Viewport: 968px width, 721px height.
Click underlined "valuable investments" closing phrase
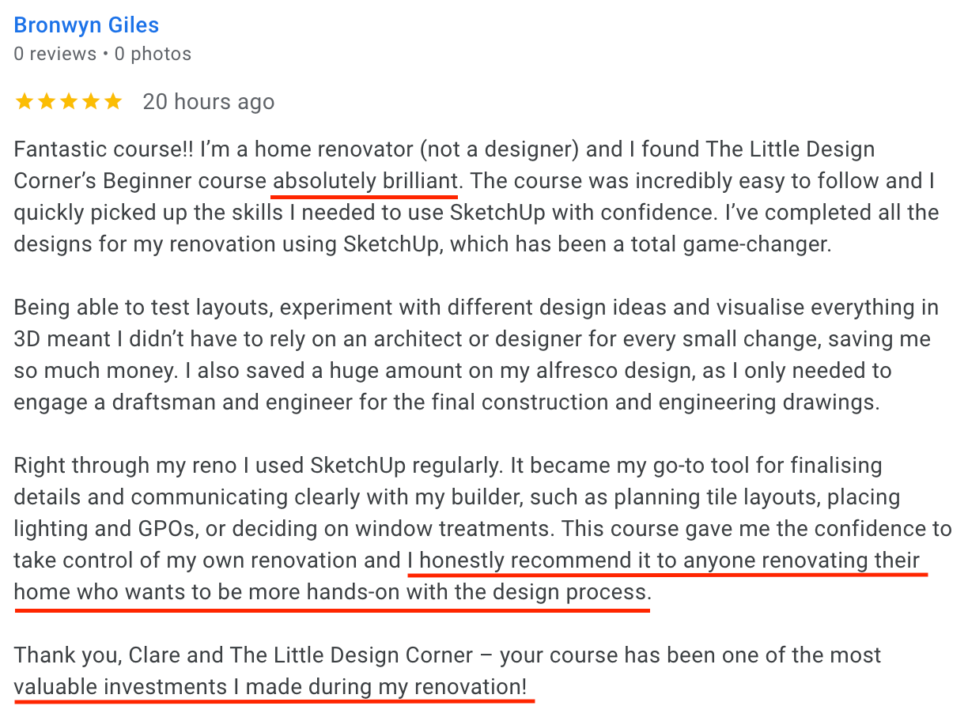coord(123,687)
